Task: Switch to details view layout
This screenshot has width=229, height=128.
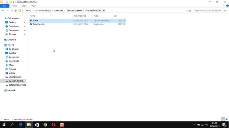Action: [223, 119]
